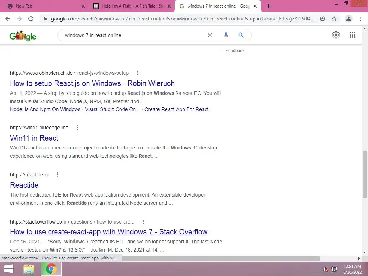Screen dimensions: 368x276
Task: Click the https://win11.blueedge.me URL text
Action: [x=39, y=128]
